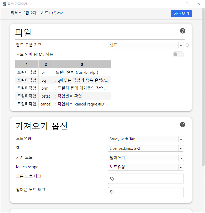This screenshot has width=205, height=213.
Task: Click the Anki app icon in the title bar
Action: 4,4
